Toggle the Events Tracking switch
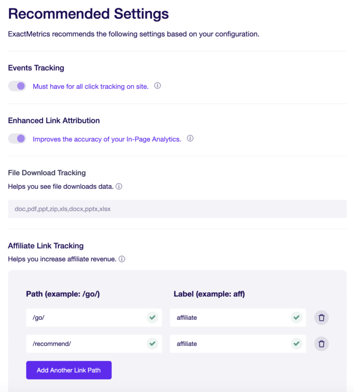The image size is (354, 392). pos(17,86)
